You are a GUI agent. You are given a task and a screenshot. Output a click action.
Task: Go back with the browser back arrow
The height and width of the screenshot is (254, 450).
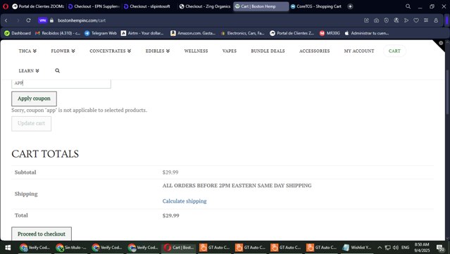tap(6, 20)
